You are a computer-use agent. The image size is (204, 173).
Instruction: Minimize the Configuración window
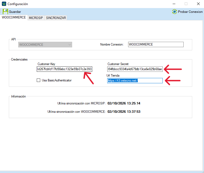click(174, 4)
